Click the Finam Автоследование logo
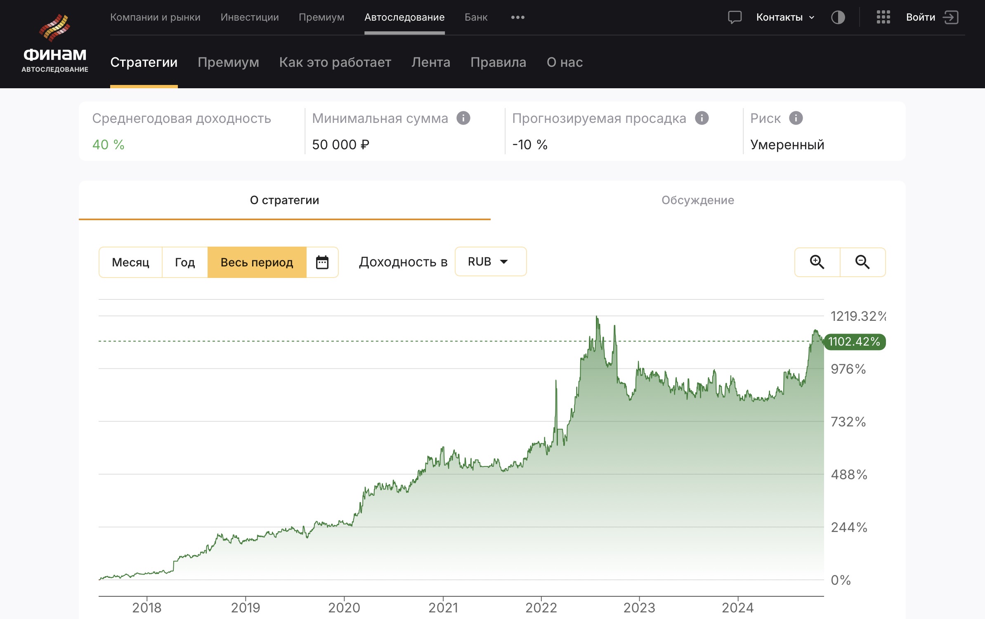The height and width of the screenshot is (619, 985). tap(55, 43)
